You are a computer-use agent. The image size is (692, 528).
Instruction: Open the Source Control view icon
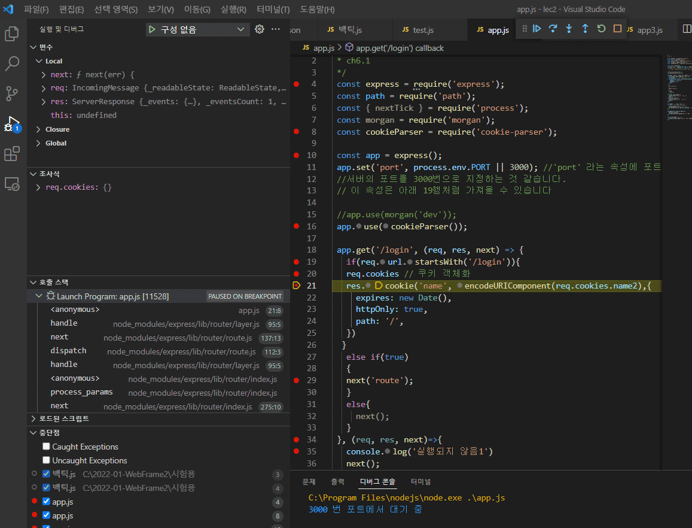pos(12,93)
